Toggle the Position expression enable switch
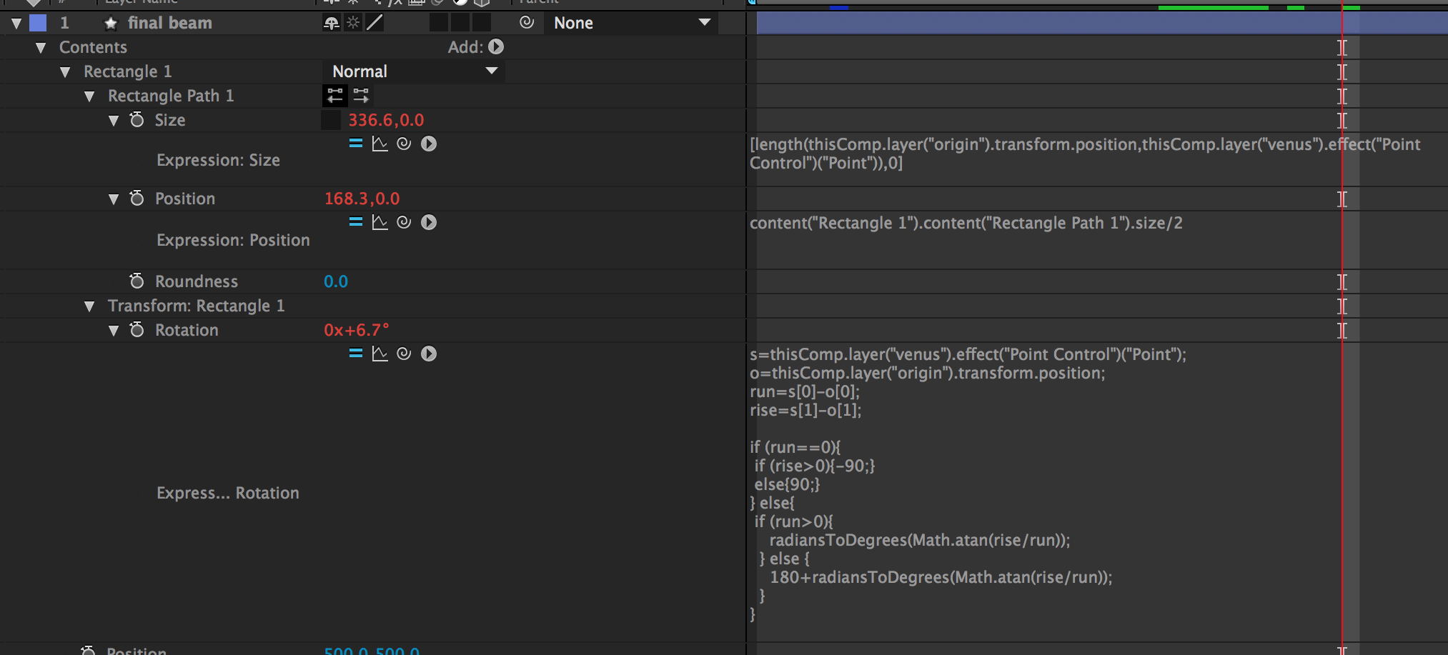The image size is (1448, 655). tap(356, 222)
